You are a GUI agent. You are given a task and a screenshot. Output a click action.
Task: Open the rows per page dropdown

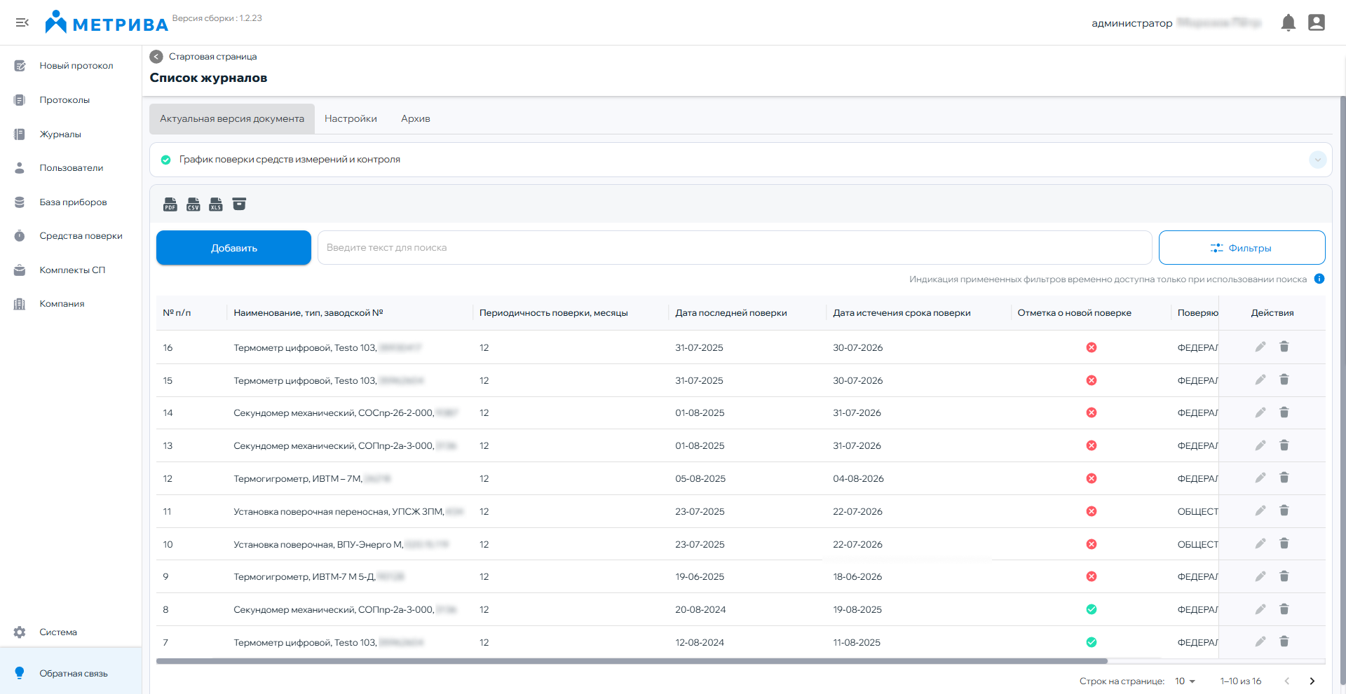pyautogui.click(x=1185, y=681)
